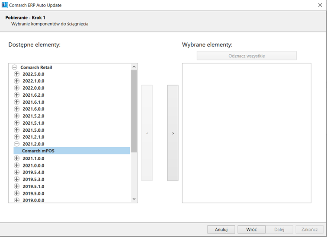The height and width of the screenshot is (237, 327).
Task: Expand version 2021.0.0.0 node
Action: pos(17,165)
